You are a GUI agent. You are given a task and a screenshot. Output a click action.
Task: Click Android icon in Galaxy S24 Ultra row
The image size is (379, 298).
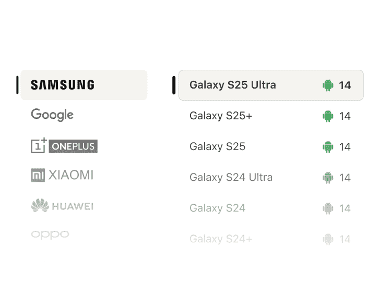tap(328, 178)
